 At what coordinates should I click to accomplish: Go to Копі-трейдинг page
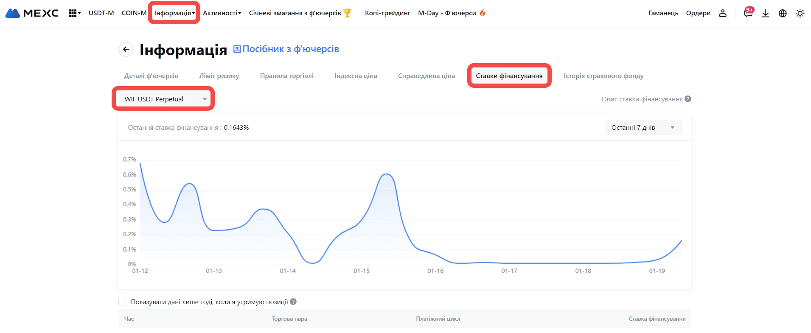click(x=387, y=13)
